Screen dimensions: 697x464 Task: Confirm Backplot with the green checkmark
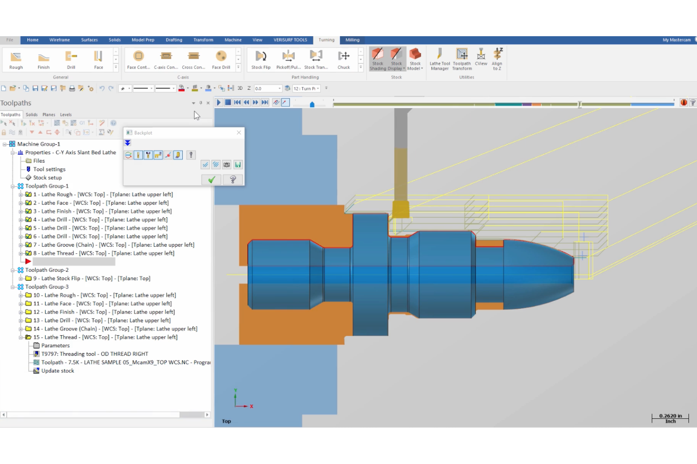point(211,180)
